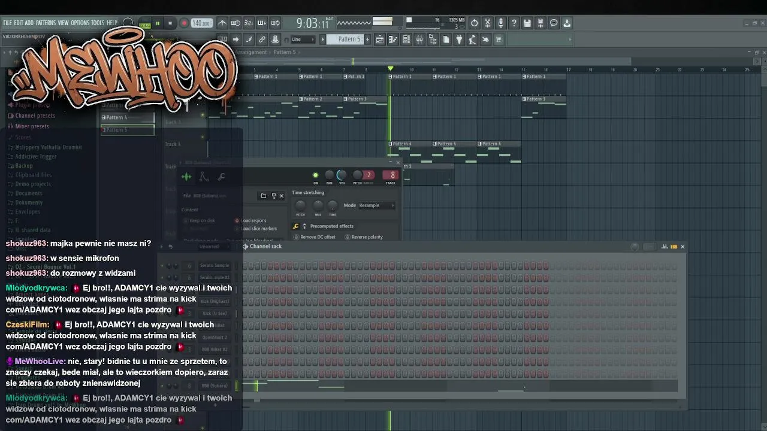Click the 140 tempo field
The image size is (767, 431).
click(201, 23)
